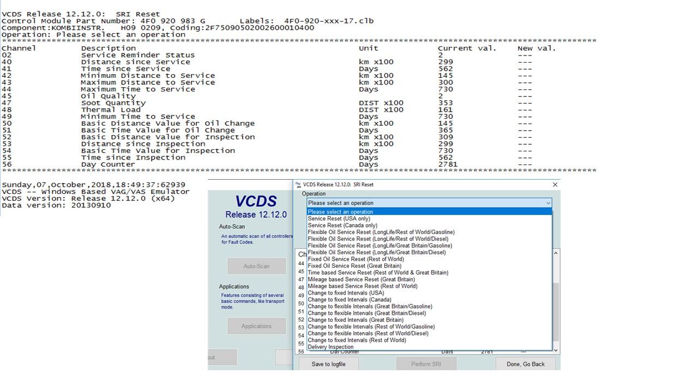Select Change to fixed Intervals (Great Britain)
This screenshot has width=698, height=392.
pyautogui.click(x=429, y=320)
